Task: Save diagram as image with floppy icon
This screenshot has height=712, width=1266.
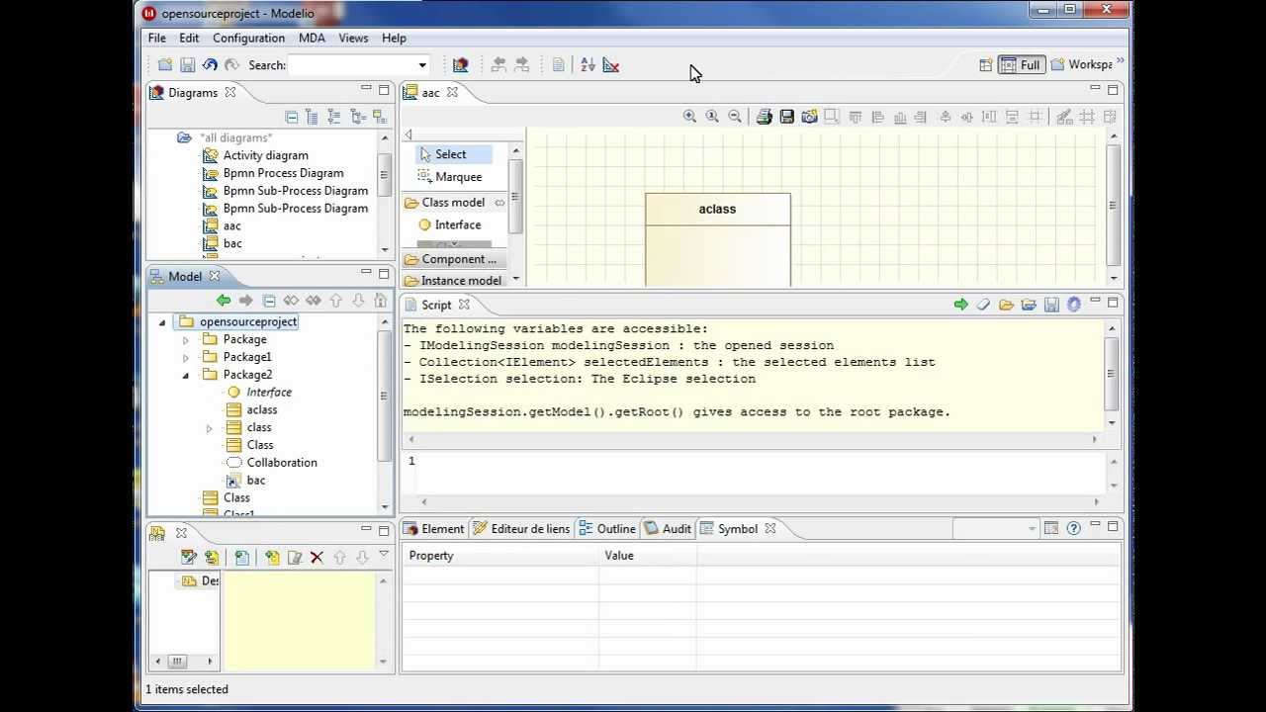Action: pos(786,117)
